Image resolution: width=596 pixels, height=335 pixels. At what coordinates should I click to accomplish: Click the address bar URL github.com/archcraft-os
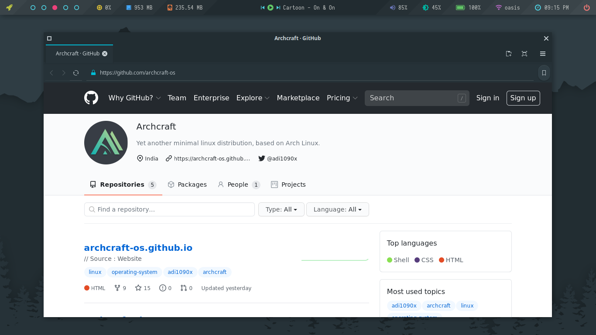(x=137, y=72)
